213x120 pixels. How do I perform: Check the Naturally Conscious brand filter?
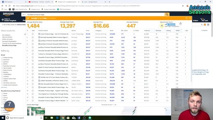(2, 66)
